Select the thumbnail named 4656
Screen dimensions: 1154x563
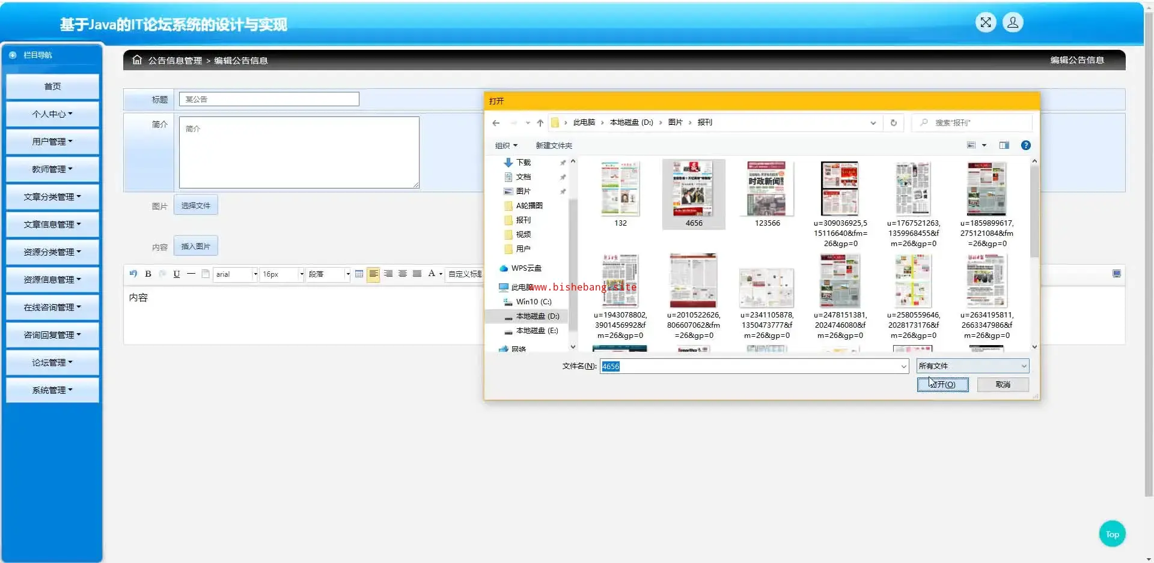[x=694, y=194]
